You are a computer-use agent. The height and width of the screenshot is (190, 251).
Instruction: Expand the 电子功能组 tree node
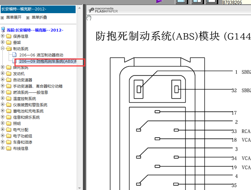(2, 135)
